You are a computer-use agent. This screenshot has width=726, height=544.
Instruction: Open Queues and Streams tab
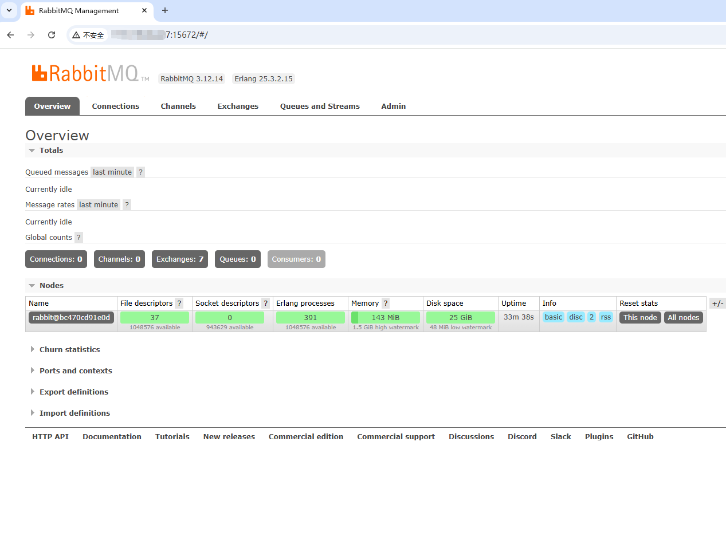point(320,106)
